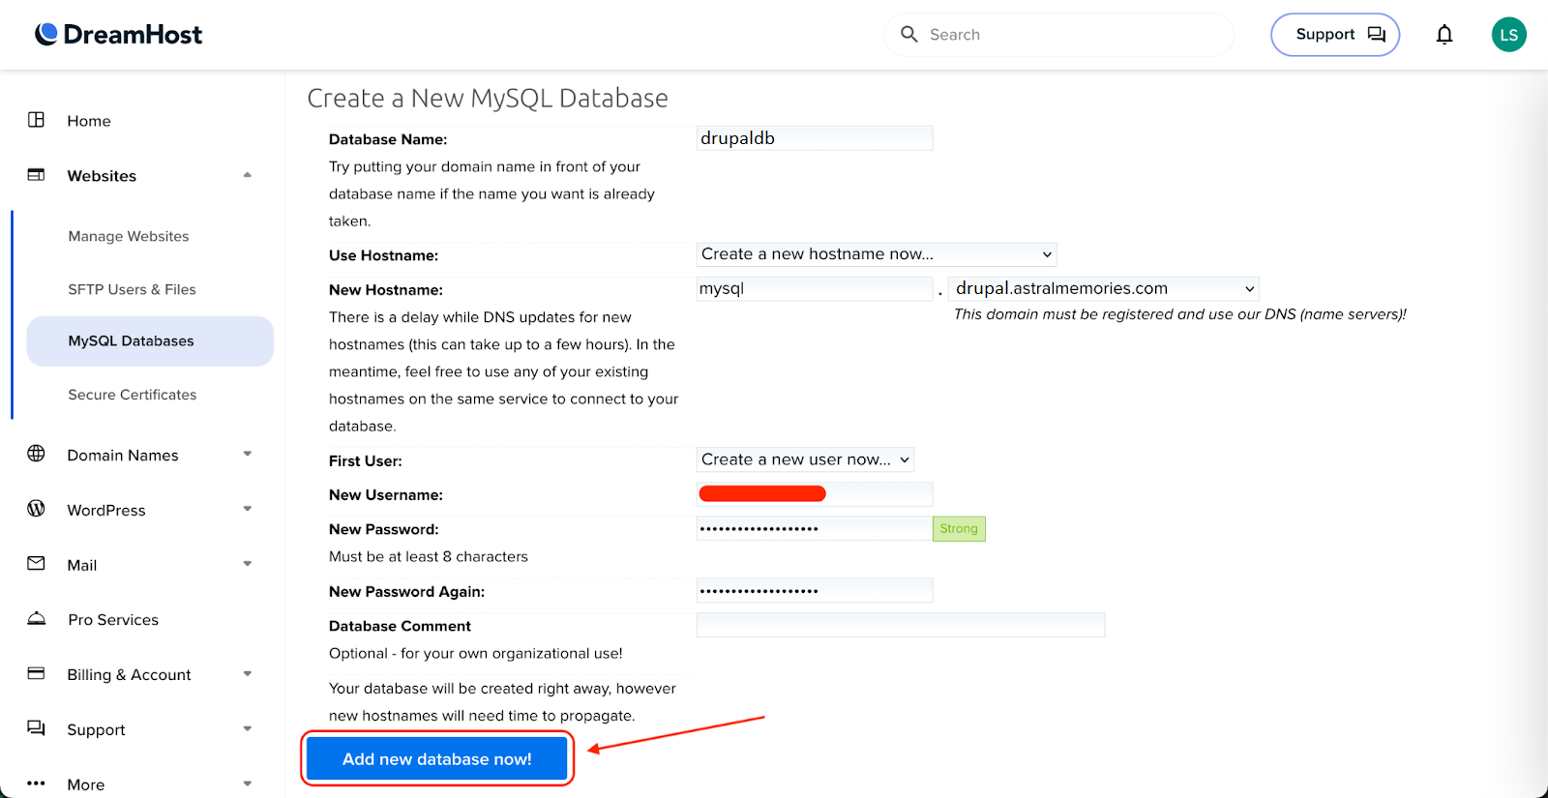Go to SFTP Users & Files
Screen dimensions: 1548x798
(132, 289)
